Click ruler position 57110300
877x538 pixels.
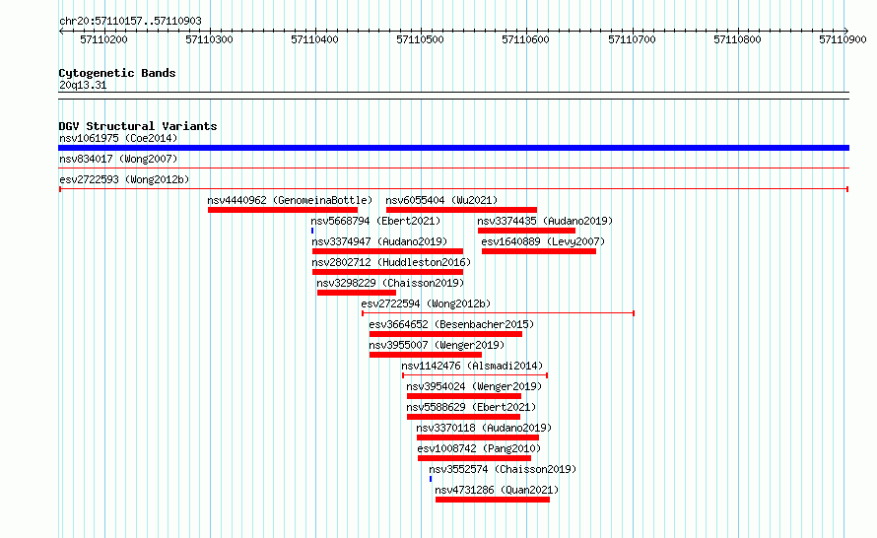(209, 39)
